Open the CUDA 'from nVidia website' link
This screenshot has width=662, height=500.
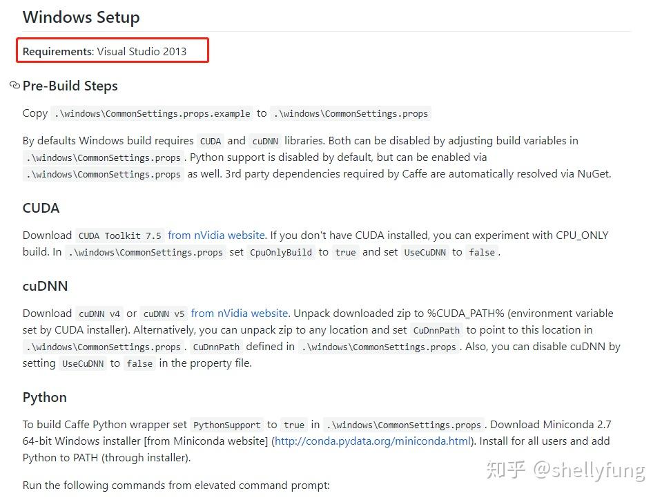pos(216,235)
